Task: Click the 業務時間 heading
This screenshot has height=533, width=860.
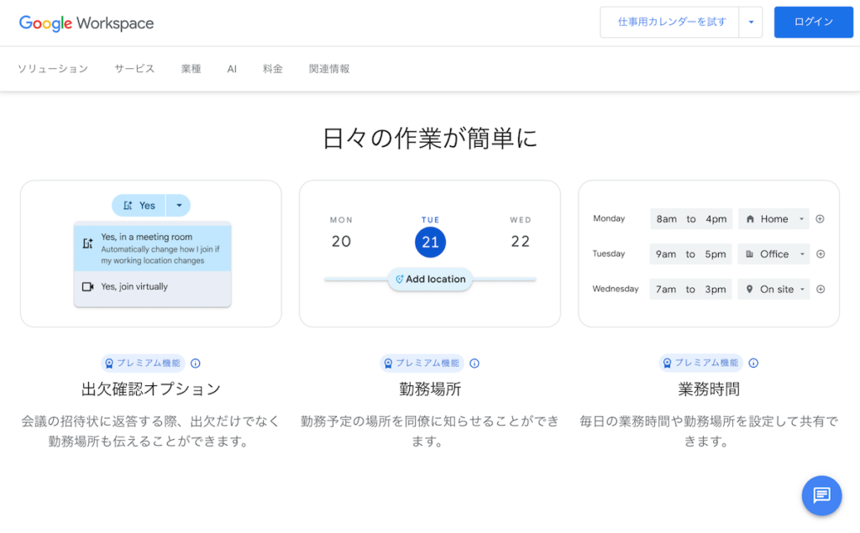Action: [709, 389]
